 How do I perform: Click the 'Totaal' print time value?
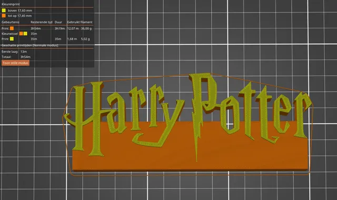[25, 57]
